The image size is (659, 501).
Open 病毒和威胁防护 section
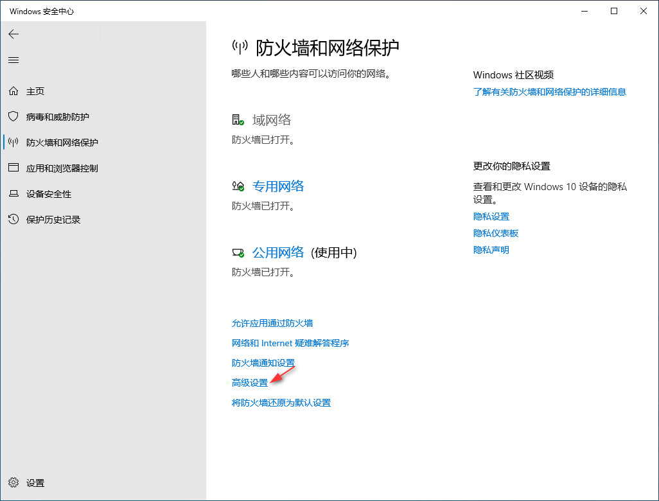coord(58,117)
